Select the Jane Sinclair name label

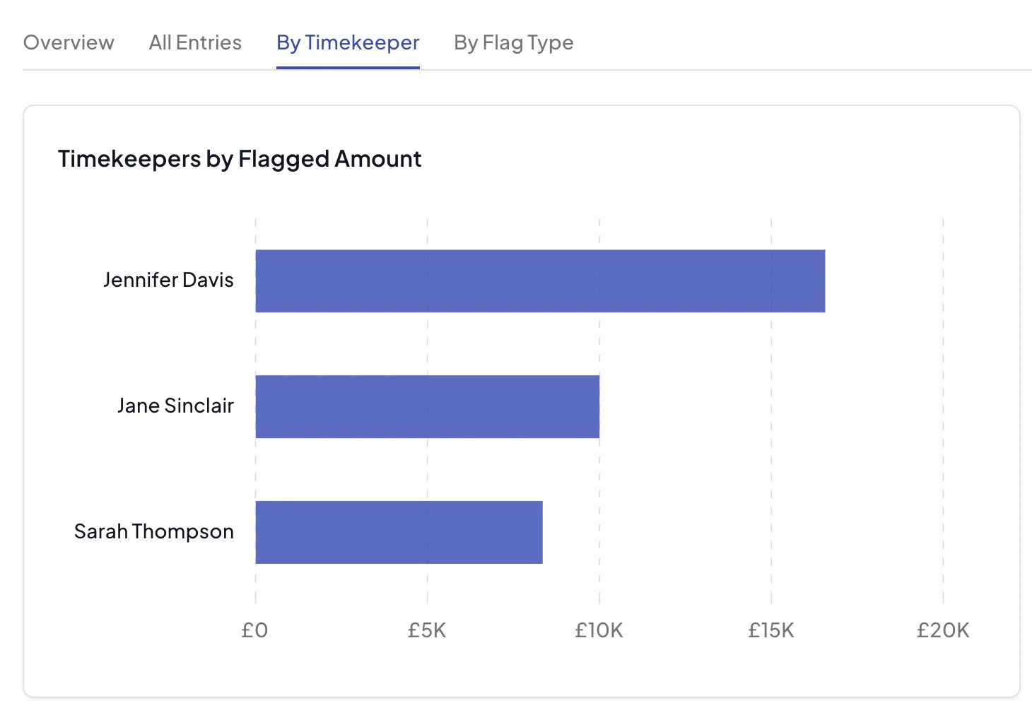coord(175,406)
